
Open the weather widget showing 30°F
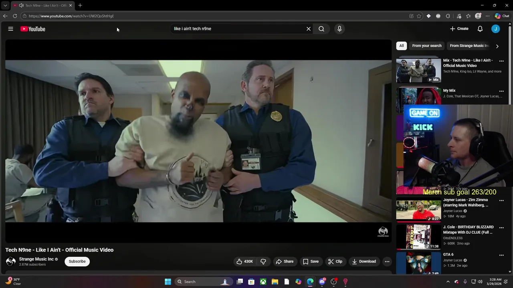point(13,282)
